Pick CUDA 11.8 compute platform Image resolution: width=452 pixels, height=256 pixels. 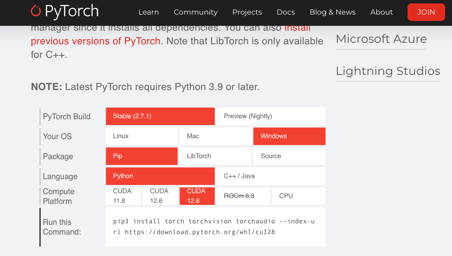click(123, 196)
